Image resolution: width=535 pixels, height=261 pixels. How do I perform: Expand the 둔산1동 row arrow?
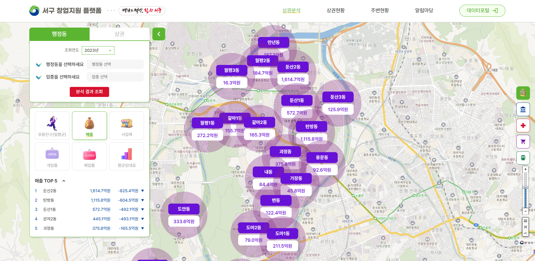[x=143, y=209]
